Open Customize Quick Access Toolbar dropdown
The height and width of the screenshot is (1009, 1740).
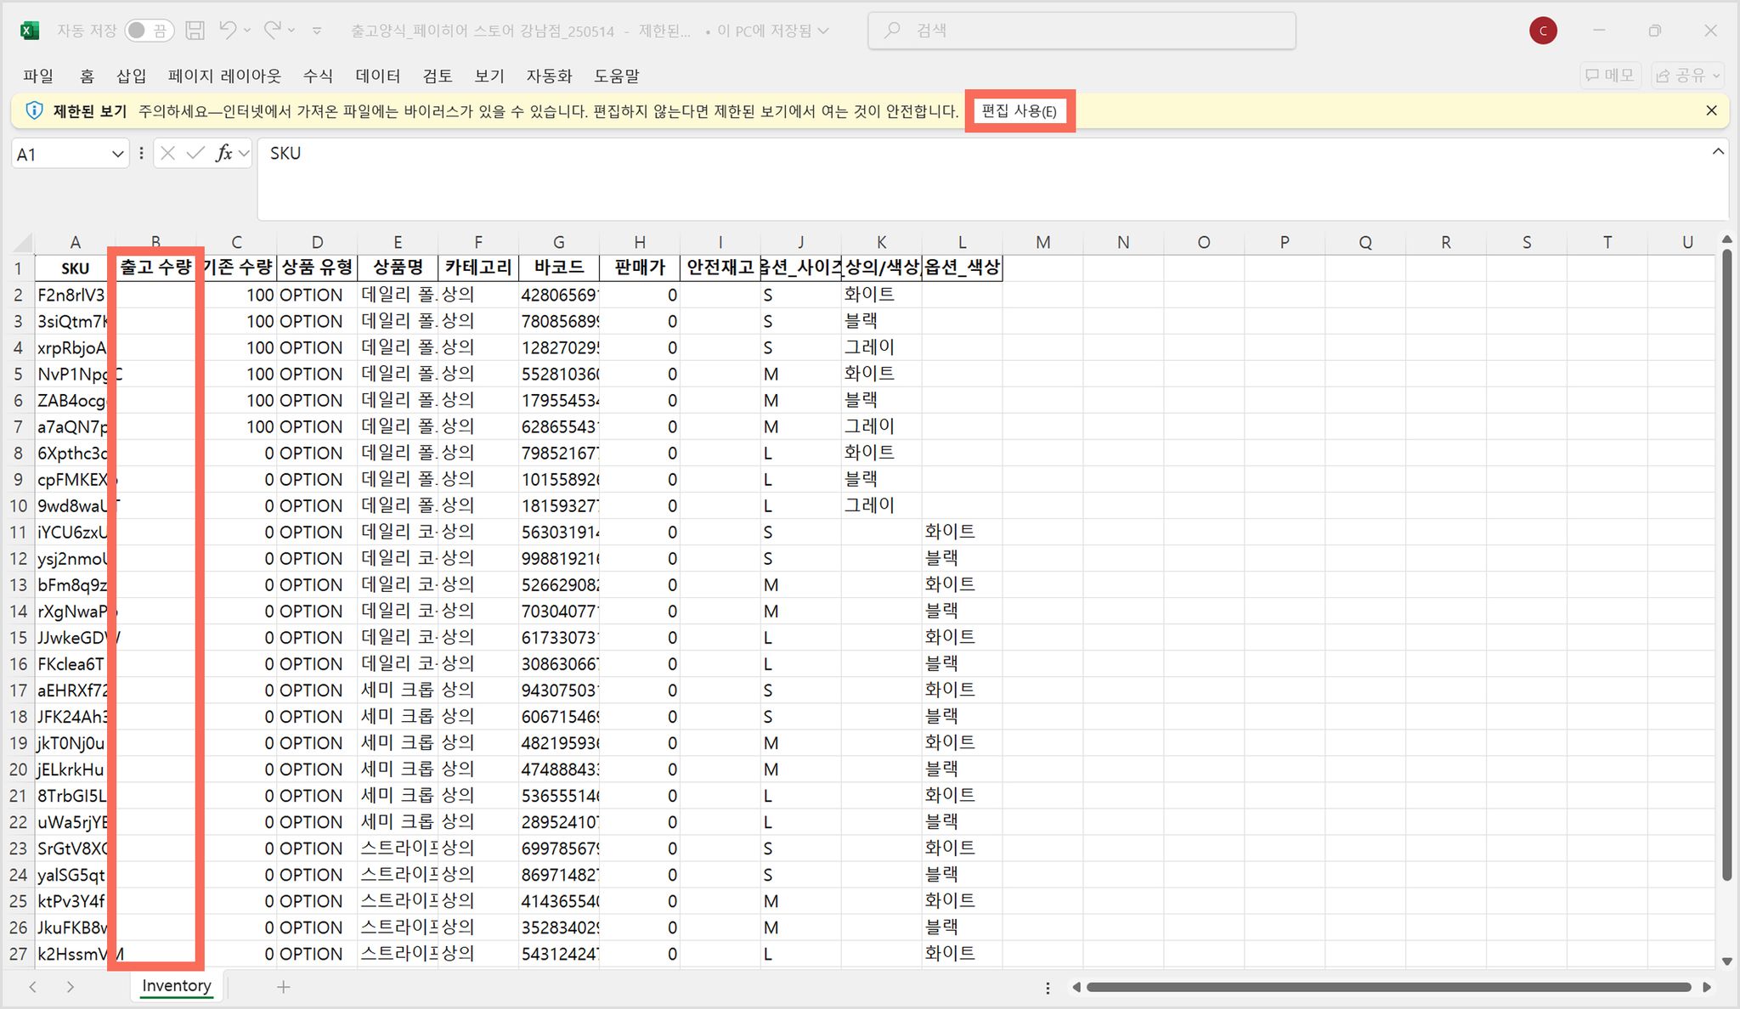[317, 31]
